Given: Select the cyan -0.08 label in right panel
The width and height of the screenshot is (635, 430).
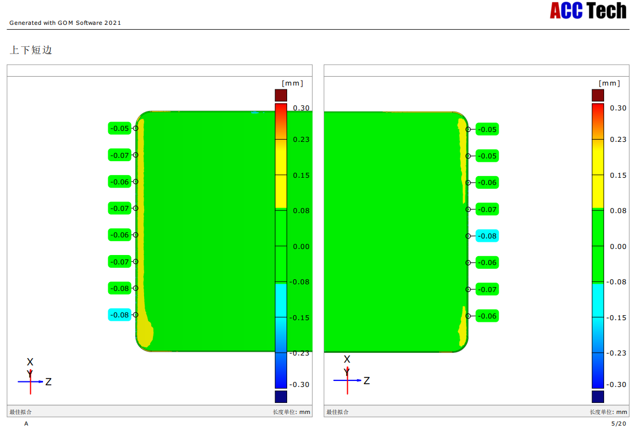Looking at the screenshot, I should [x=487, y=236].
